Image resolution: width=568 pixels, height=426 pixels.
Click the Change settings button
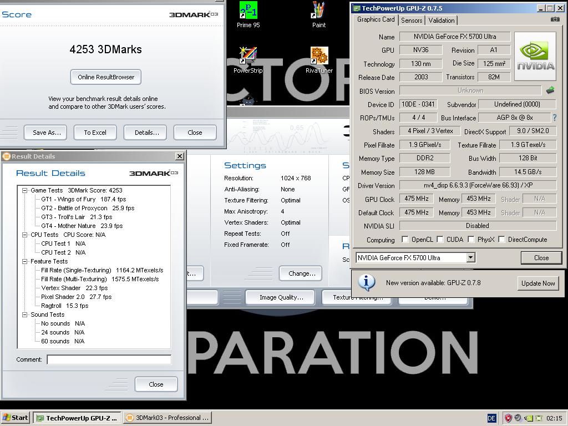tap(301, 273)
